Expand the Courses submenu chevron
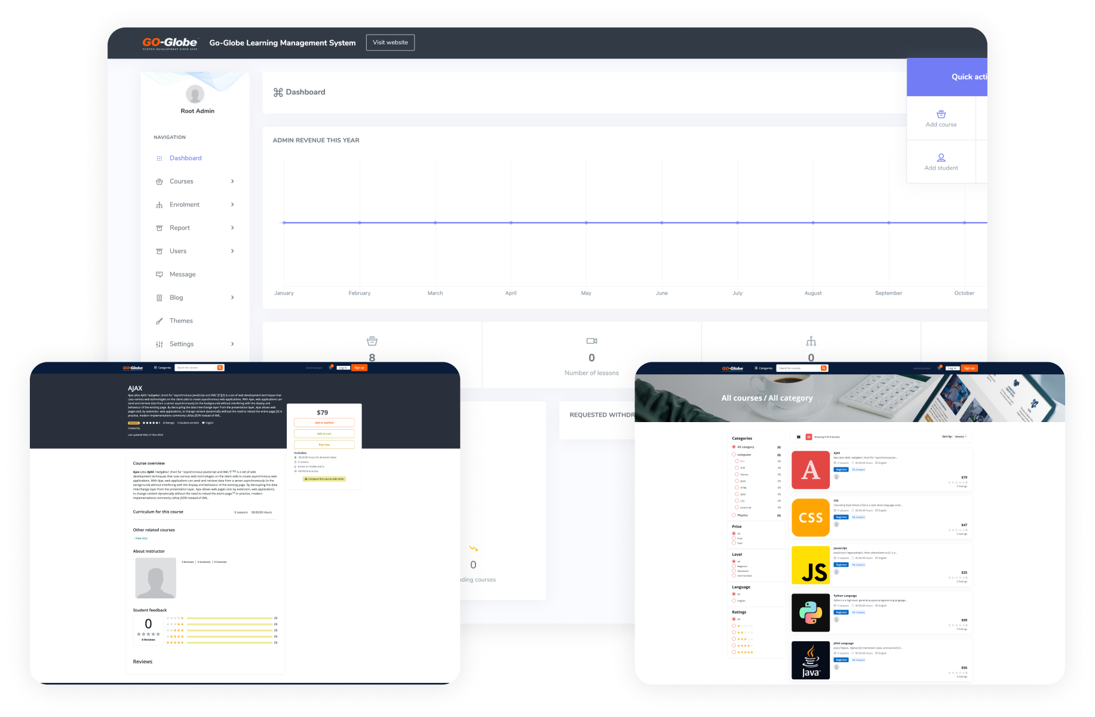This screenshot has width=1095, height=717. pyautogui.click(x=232, y=181)
